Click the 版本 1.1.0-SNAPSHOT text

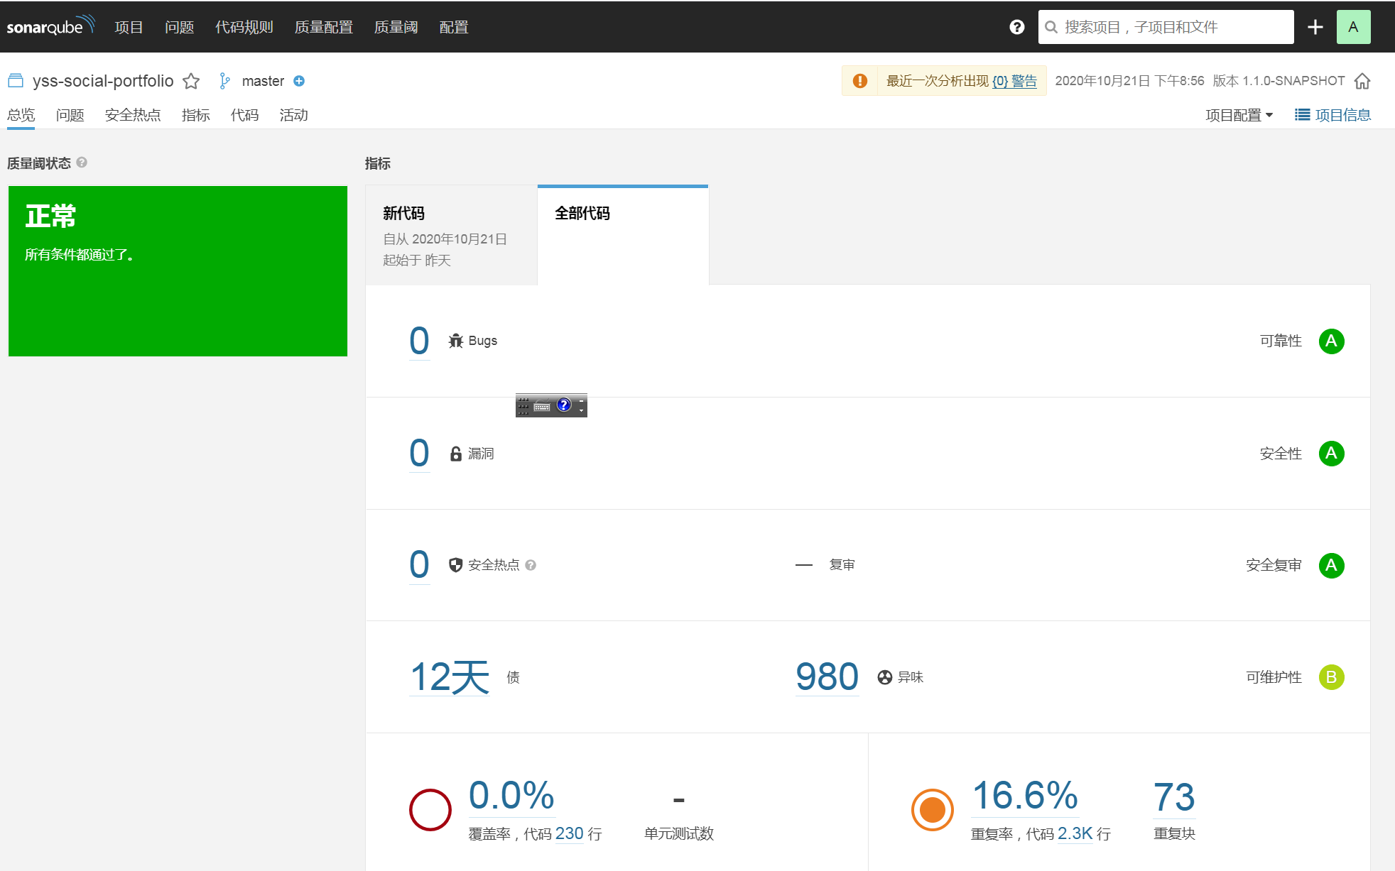click(x=1279, y=81)
